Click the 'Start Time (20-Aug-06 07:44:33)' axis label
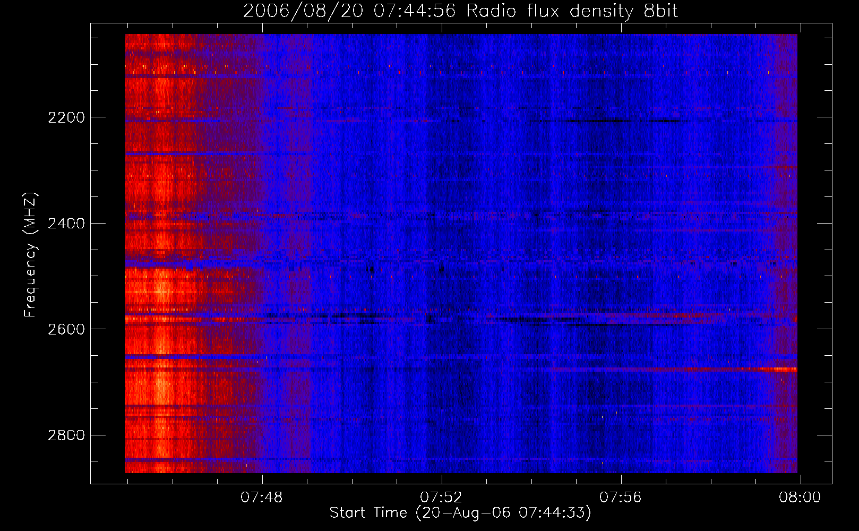This screenshot has width=859, height=531. [x=460, y=513]
